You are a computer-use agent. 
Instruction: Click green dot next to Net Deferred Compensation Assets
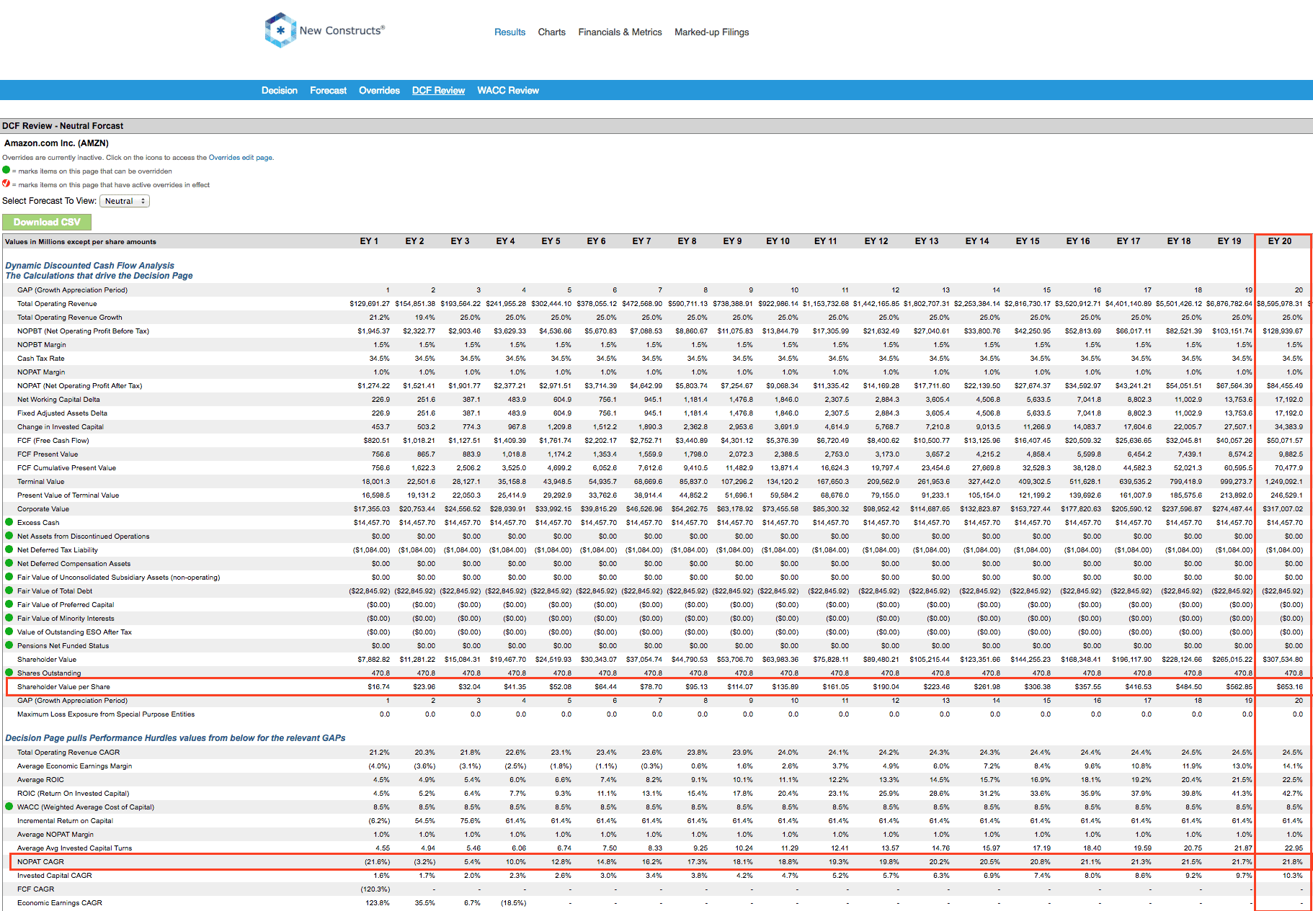tap(9, 563)
